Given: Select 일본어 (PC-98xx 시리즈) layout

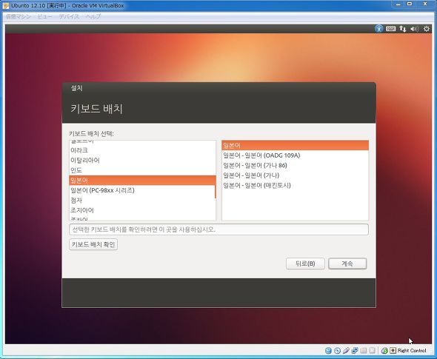Looking at the screenshot, I should click(x=142, y=190).
